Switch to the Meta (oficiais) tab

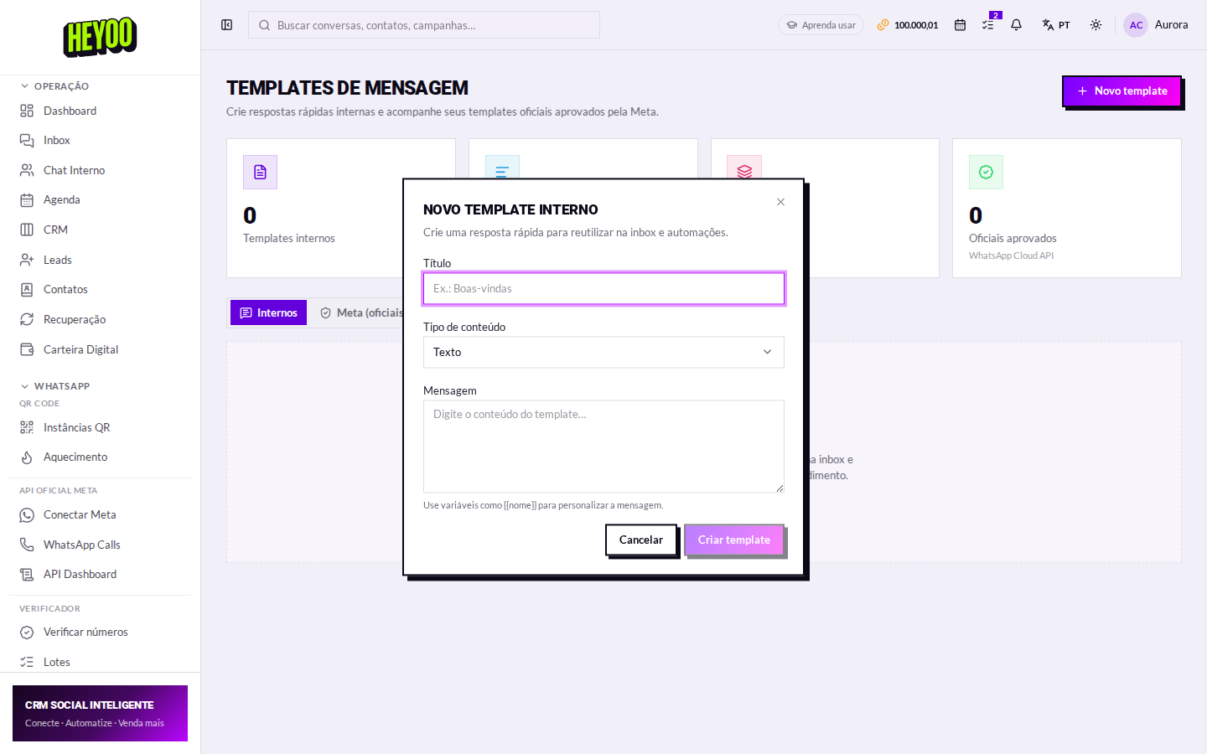(361, 312)
